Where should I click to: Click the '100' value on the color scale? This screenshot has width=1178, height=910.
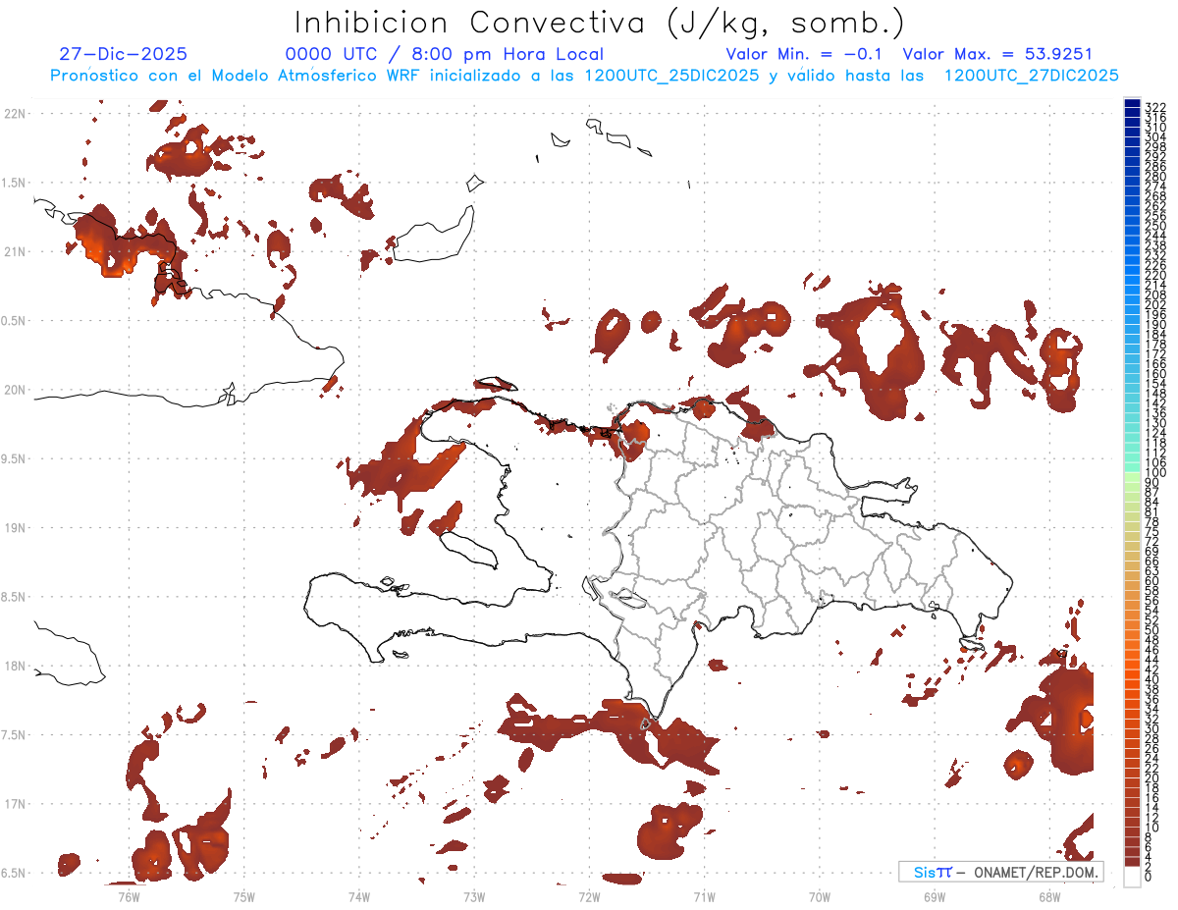tap(1155, 473)
